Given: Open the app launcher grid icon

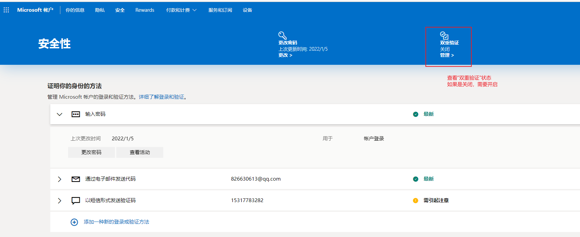Looking at the screenshot, I should tap(6, 10).
